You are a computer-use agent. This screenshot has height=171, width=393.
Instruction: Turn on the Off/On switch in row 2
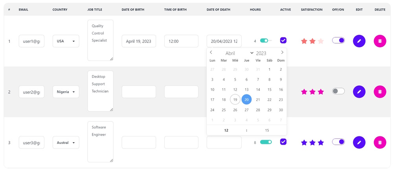(338, 91)
